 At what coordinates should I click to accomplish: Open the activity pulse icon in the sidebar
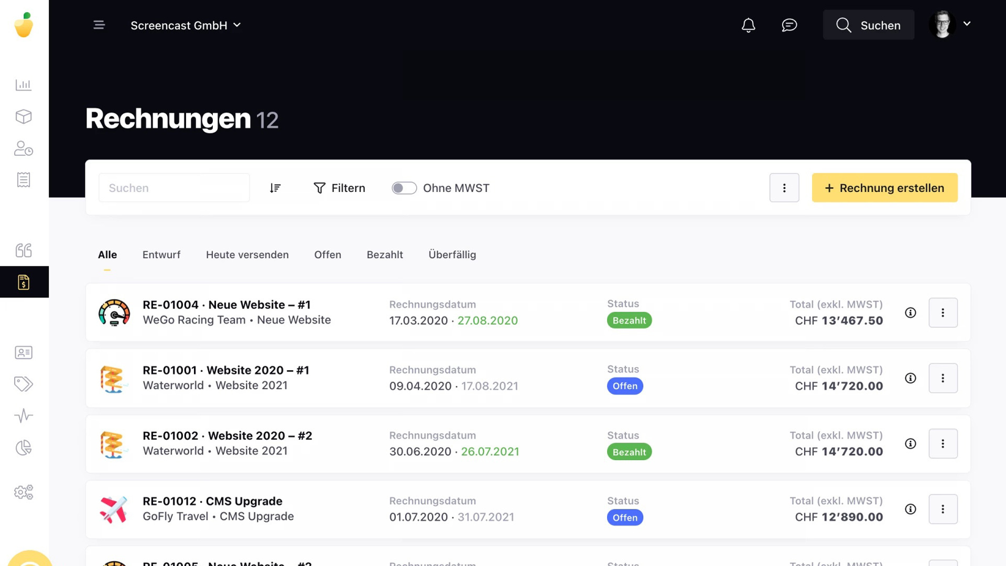[24, 416]
